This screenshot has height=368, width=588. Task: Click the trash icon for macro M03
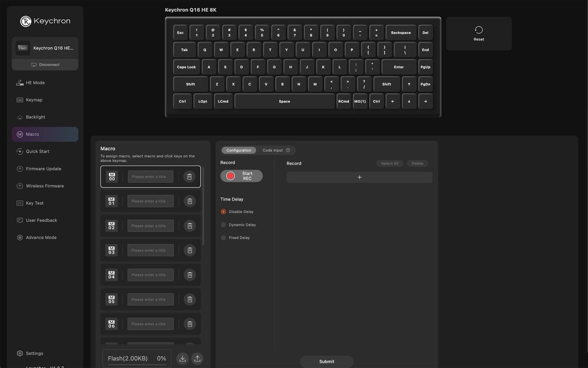coord(190,250)
